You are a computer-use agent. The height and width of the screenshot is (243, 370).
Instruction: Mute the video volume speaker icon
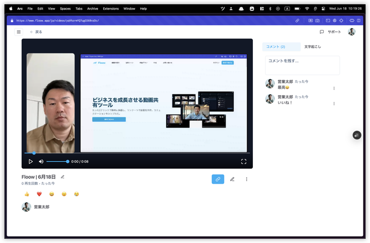(x=41, y=161)
